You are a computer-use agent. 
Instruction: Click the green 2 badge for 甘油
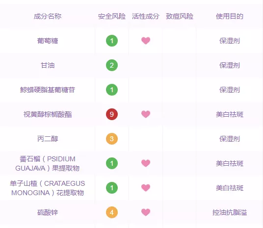coord(112,65)
